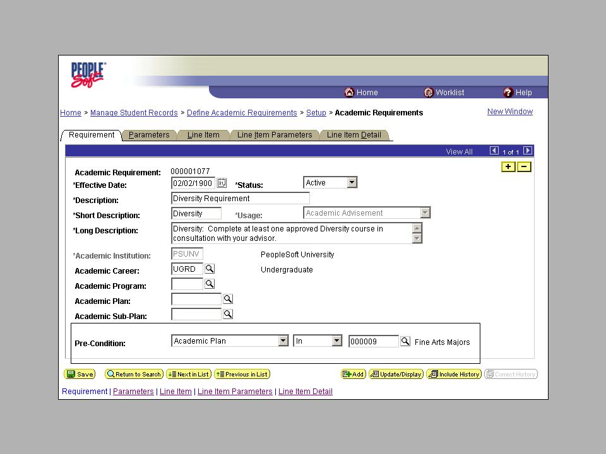Open the Worklist icon in header
The height and width of the screenshot is (454, 606).
click(x=429, y=93)
